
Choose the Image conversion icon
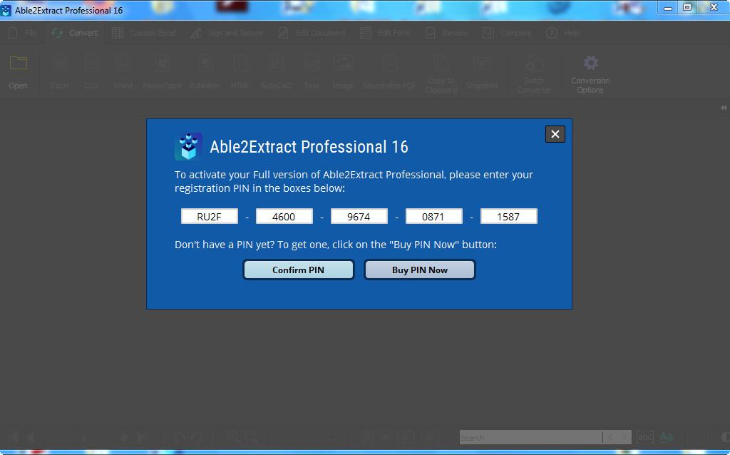point(343,63)
